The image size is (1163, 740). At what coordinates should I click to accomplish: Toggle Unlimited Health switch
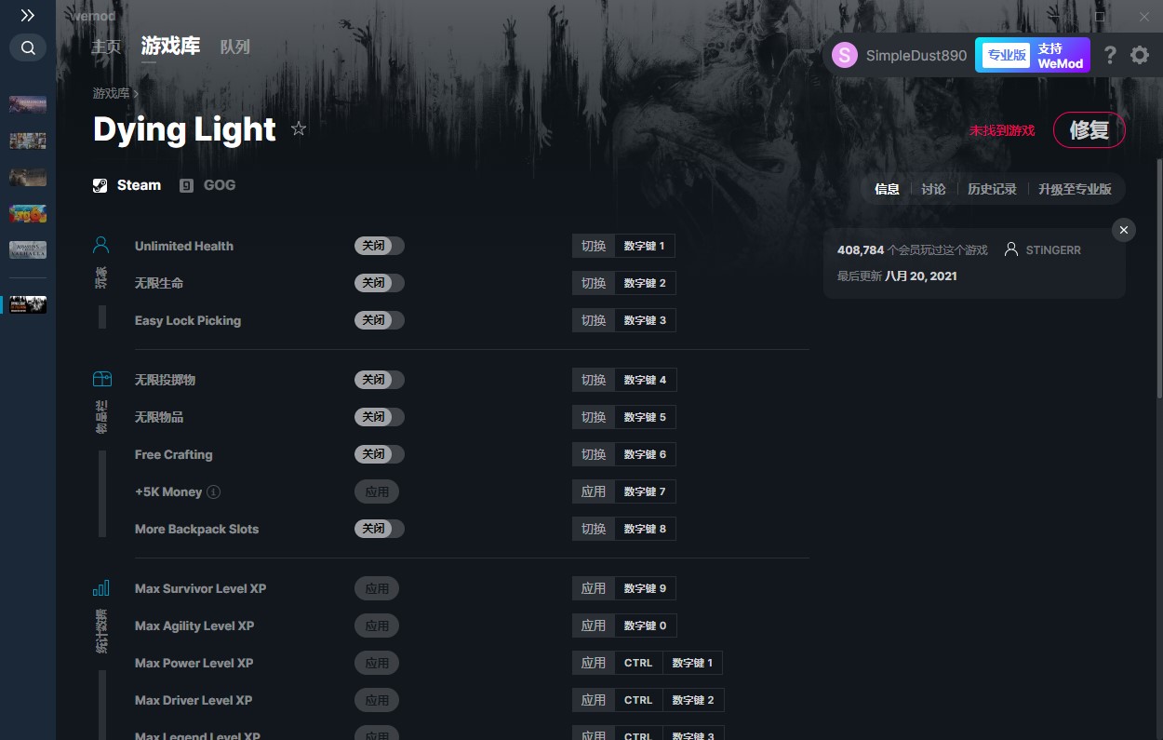tap(380, 246)
